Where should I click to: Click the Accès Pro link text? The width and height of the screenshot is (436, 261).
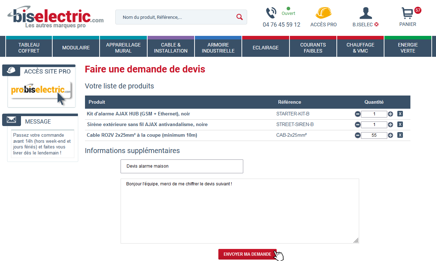click(x=323, y=25)
